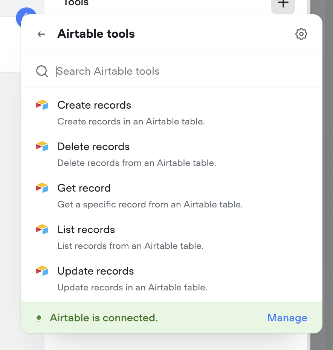
Task: Click the Airtable icon beside Get record
Action: tap(42, 188)
